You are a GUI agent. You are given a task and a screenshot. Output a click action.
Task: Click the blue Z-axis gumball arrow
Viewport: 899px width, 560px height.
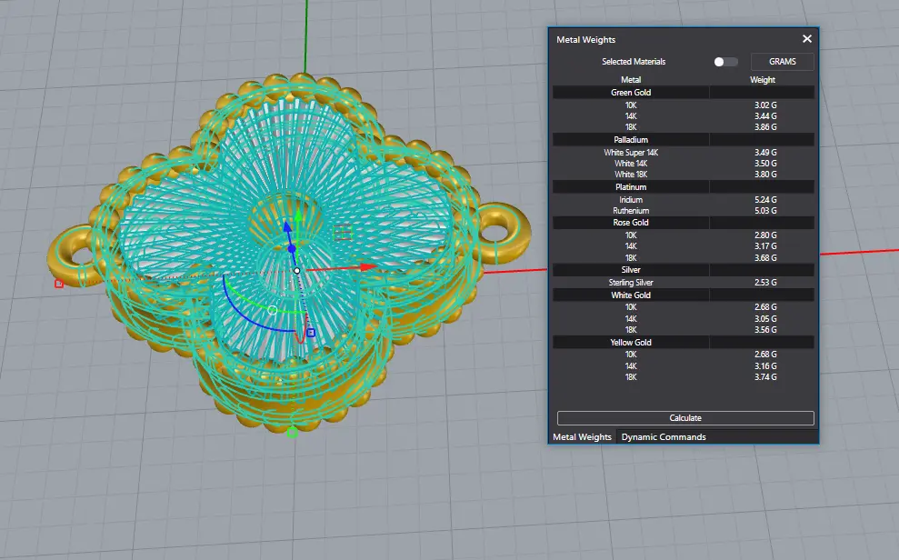coord(287,227)
